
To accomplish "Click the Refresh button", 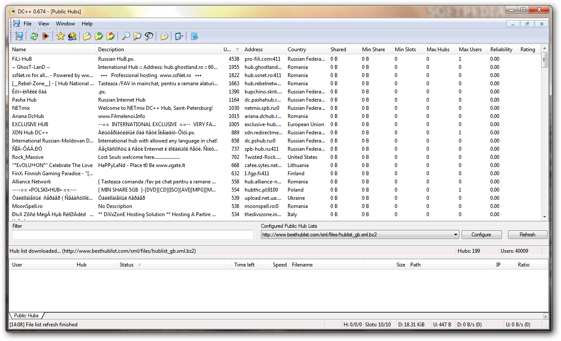I will click(x=527, y=235).
